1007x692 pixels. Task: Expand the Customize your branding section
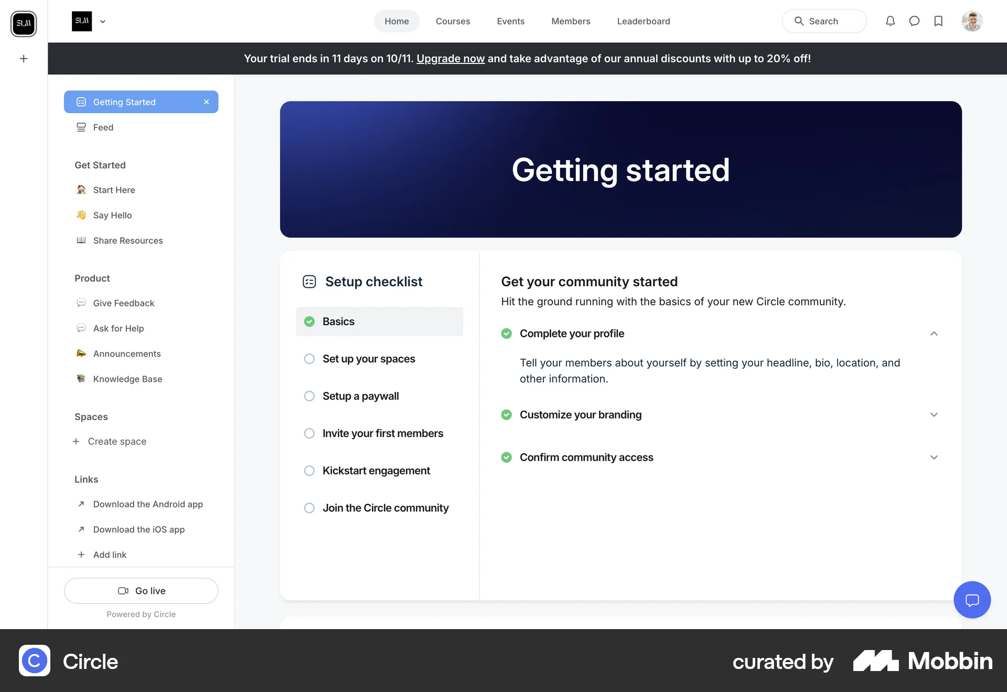[934, 415]
